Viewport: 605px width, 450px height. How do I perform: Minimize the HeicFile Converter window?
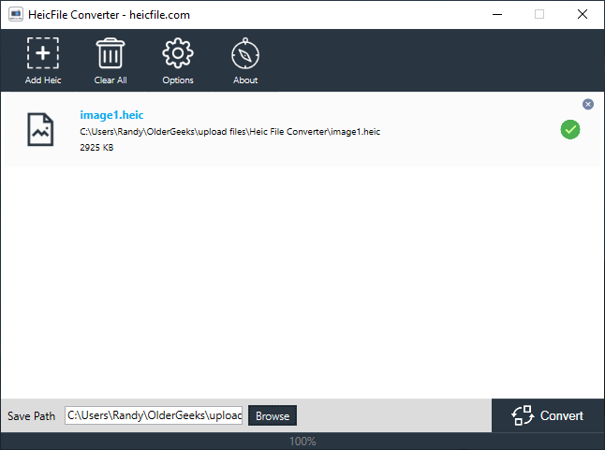coord(497,15)
